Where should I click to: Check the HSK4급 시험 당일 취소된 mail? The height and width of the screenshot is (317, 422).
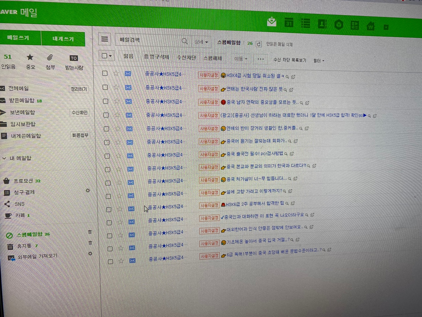[105, 73]
